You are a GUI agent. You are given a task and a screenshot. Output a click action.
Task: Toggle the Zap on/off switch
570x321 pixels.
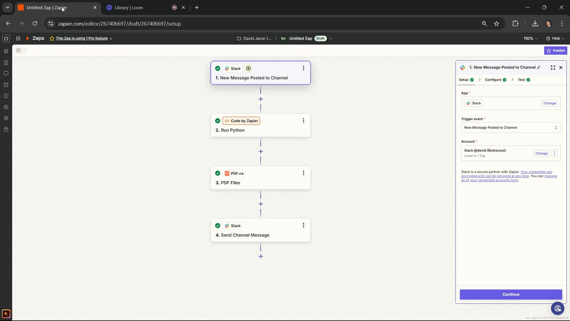[x=20, y=50]
